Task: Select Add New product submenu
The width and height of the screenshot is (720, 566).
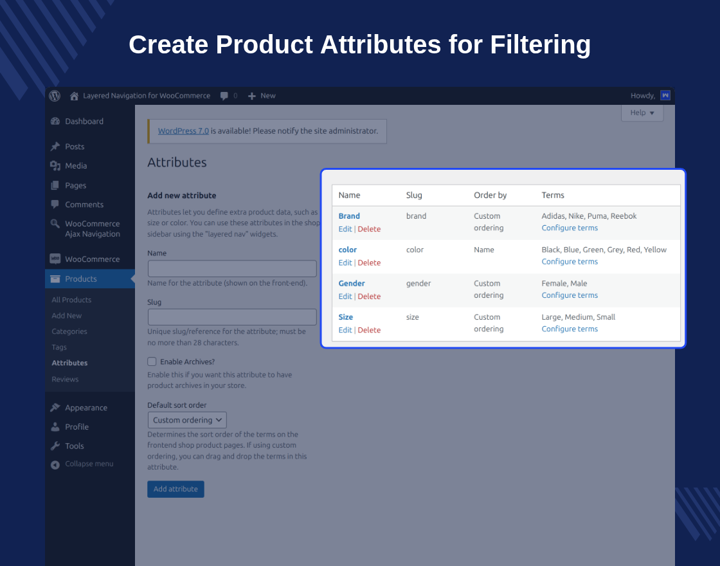Action: click(67, 316)
